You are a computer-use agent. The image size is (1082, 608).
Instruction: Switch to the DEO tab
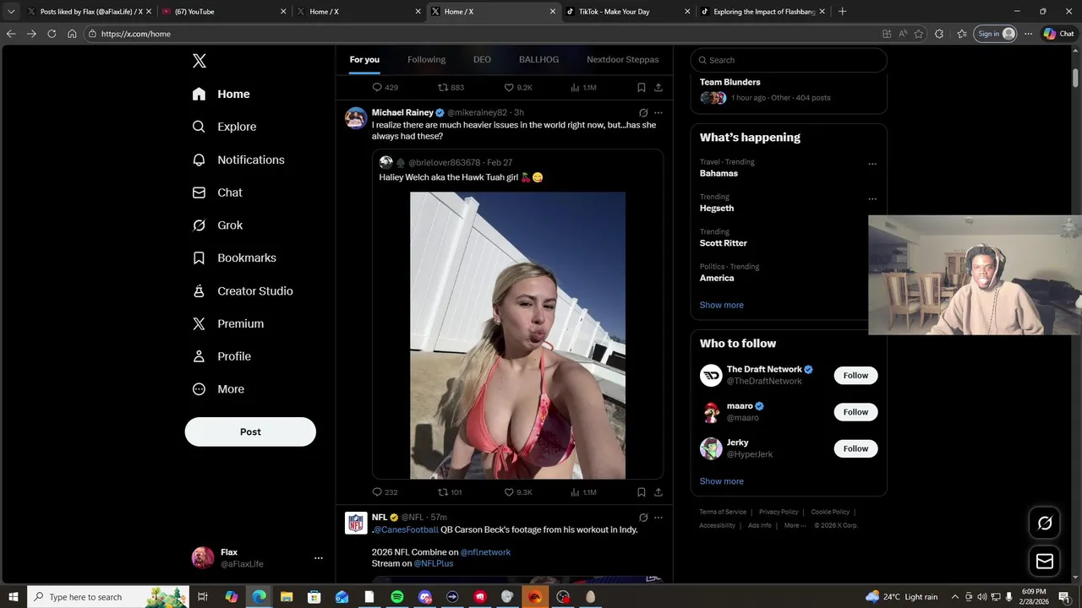[x=482, y=60]
